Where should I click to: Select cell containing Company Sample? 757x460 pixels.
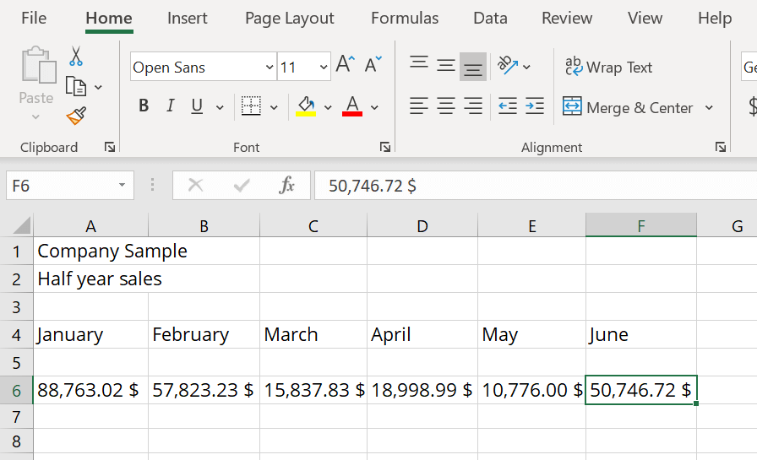click(90, 251)
